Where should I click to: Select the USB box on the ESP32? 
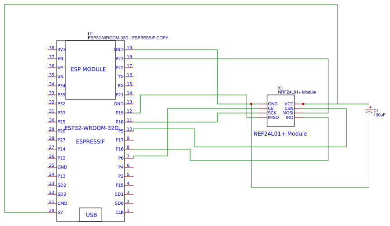point(90,215)
